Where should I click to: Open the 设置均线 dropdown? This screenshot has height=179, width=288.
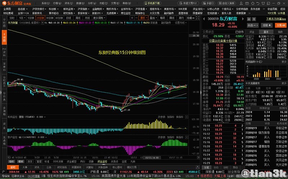point(181,23)
